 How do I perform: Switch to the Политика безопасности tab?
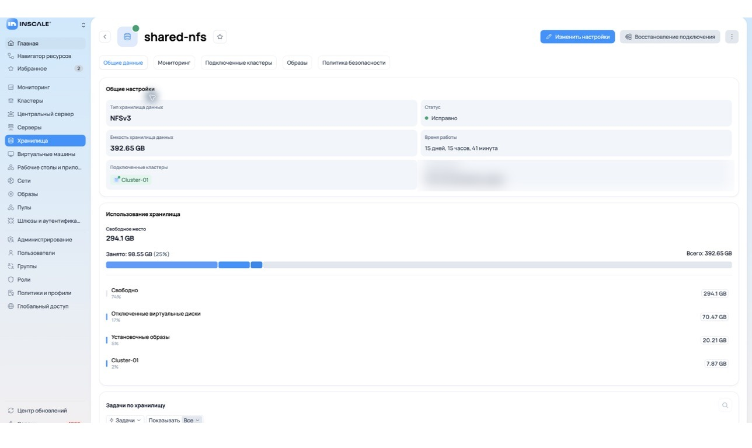click(354, 62)
